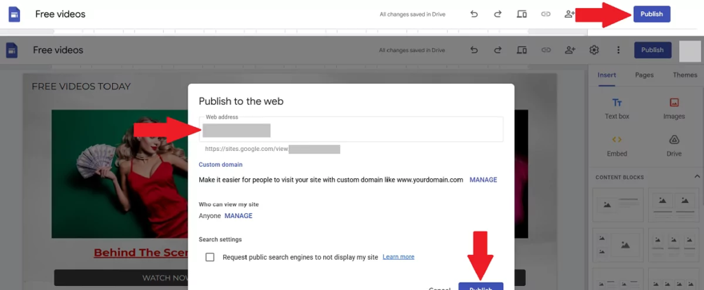Open the site settings gear icon
This screenshot has height=290, width=704.
tap(595, 50)
